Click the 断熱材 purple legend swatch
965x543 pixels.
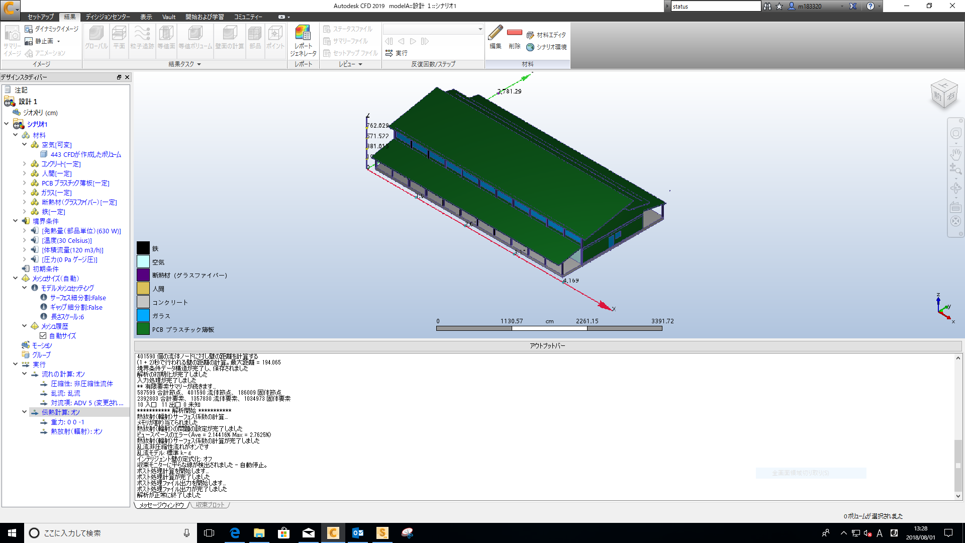click(x=143, y=275)
